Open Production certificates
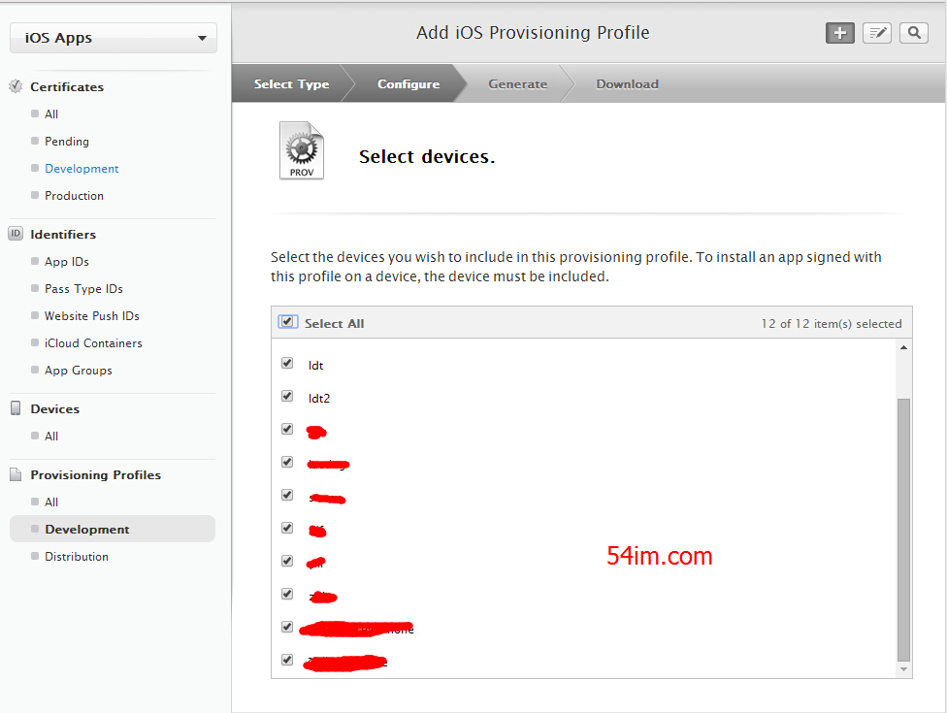 (x=74, y=196)
